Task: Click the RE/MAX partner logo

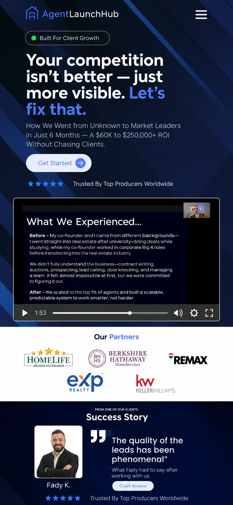Action: pos(188,359)
